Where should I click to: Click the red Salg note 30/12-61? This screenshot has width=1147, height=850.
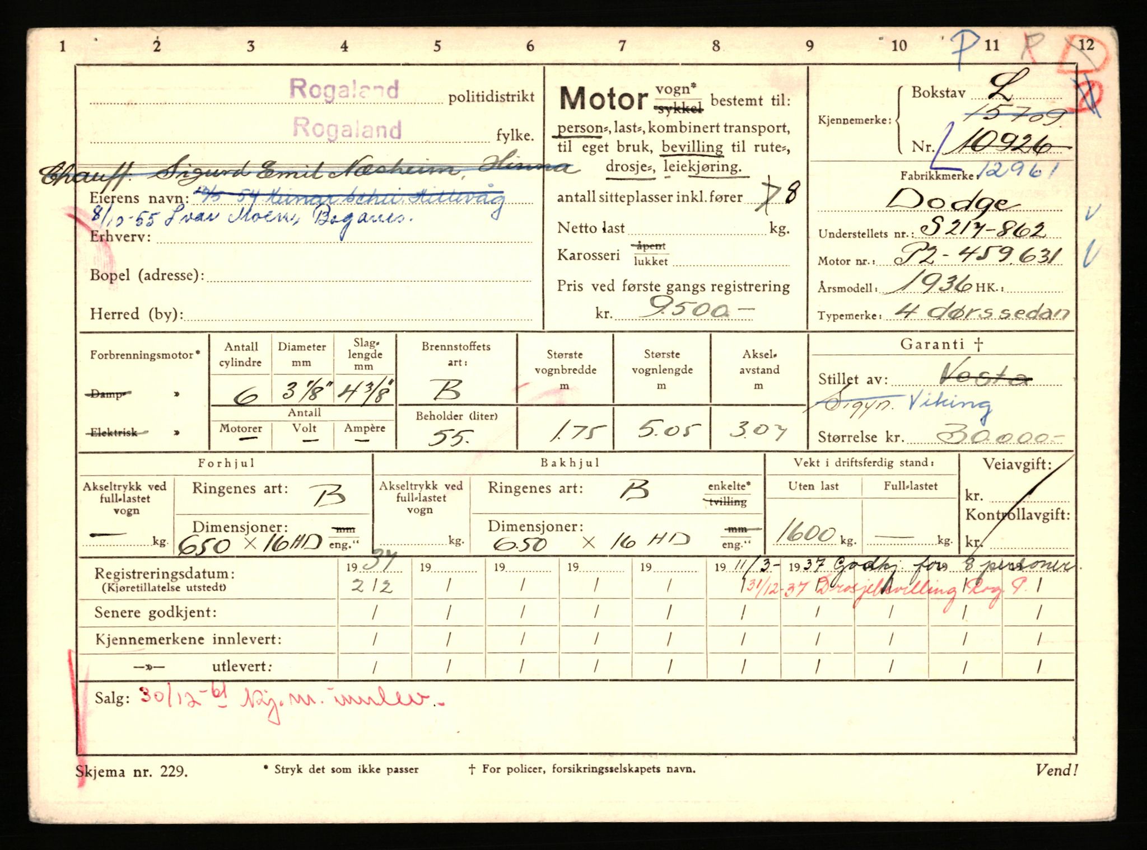pyautogui.click(x=292, y=701)
